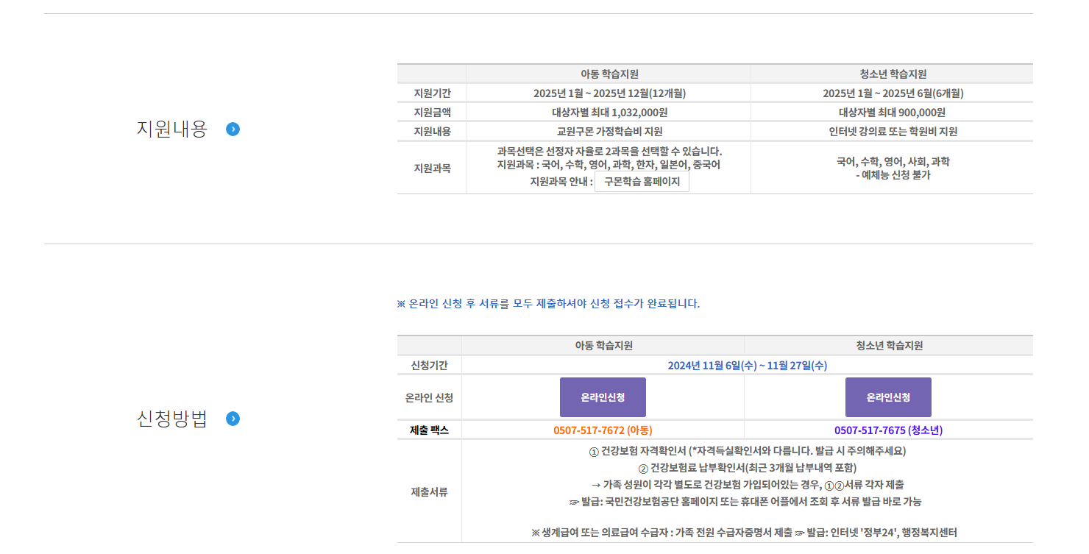Viewport: 1089px width, 554px height.
Task: Click the orange fax number 0507-517-7672 (아동)
Action: pyautogui.click(x=603, y=430)
